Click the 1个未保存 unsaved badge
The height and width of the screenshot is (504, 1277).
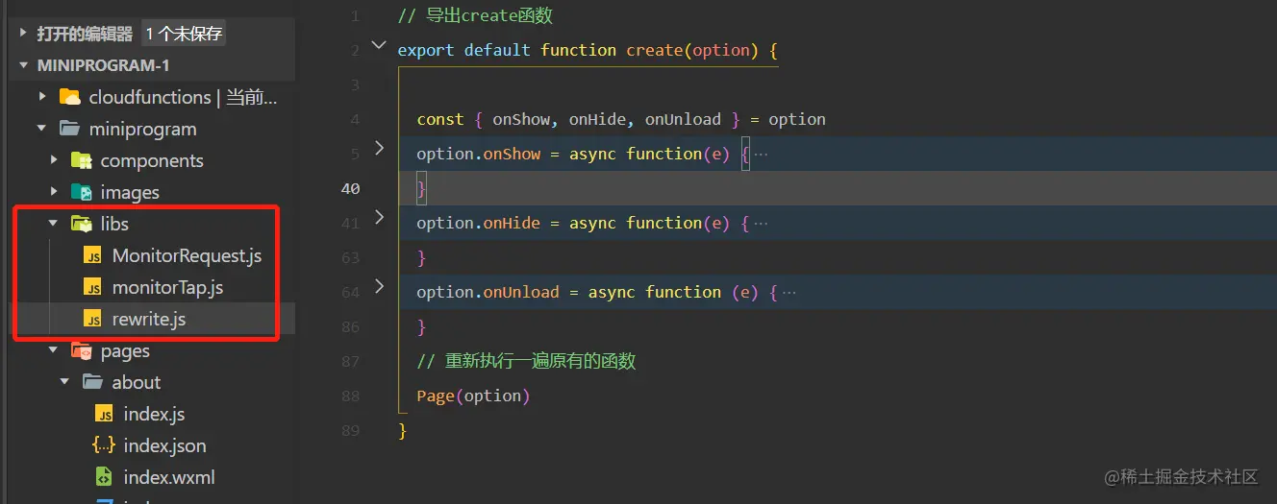click(x=184, y=34)
